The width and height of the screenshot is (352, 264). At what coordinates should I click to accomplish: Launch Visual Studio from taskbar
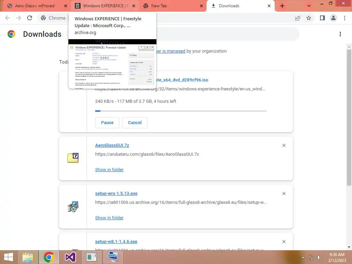[x=70, y=257]
